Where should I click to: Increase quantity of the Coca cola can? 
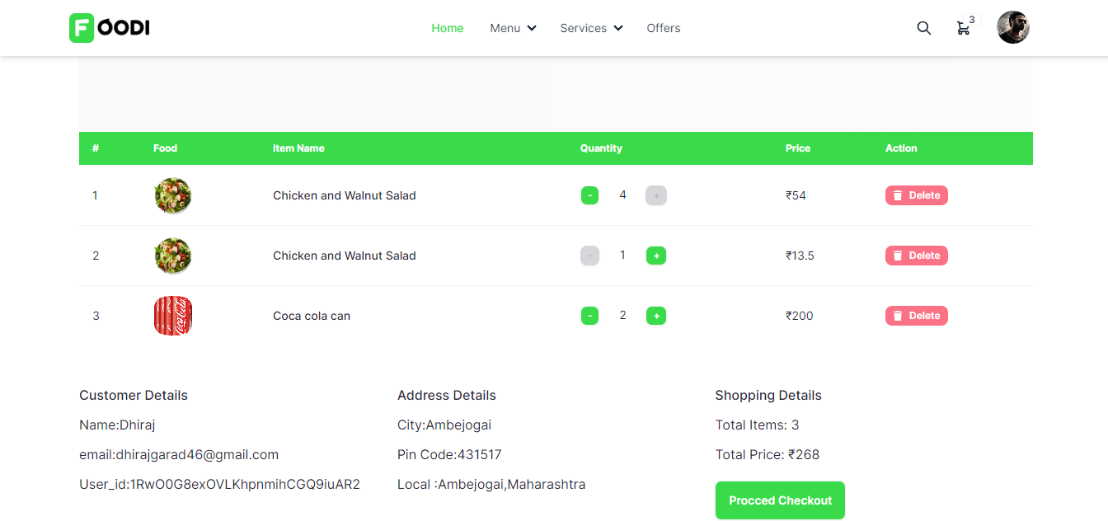[655, 315]
